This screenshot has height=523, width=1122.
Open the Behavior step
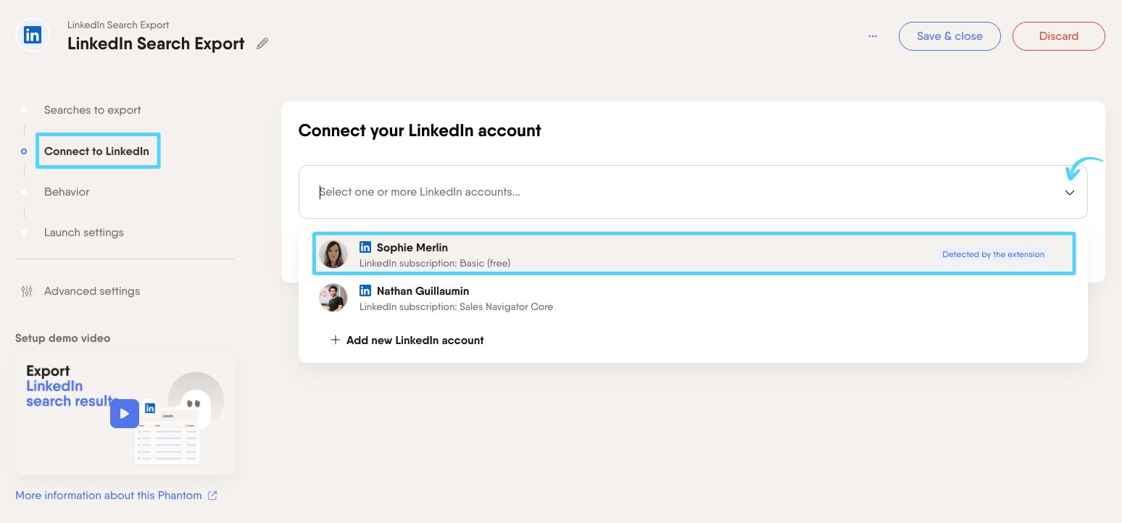[x=67, y=192]
